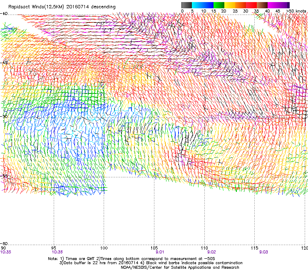Viewport: 308px width, 270px height.
Task: Click the '100' longitude axis label
Action: [104, 248]
